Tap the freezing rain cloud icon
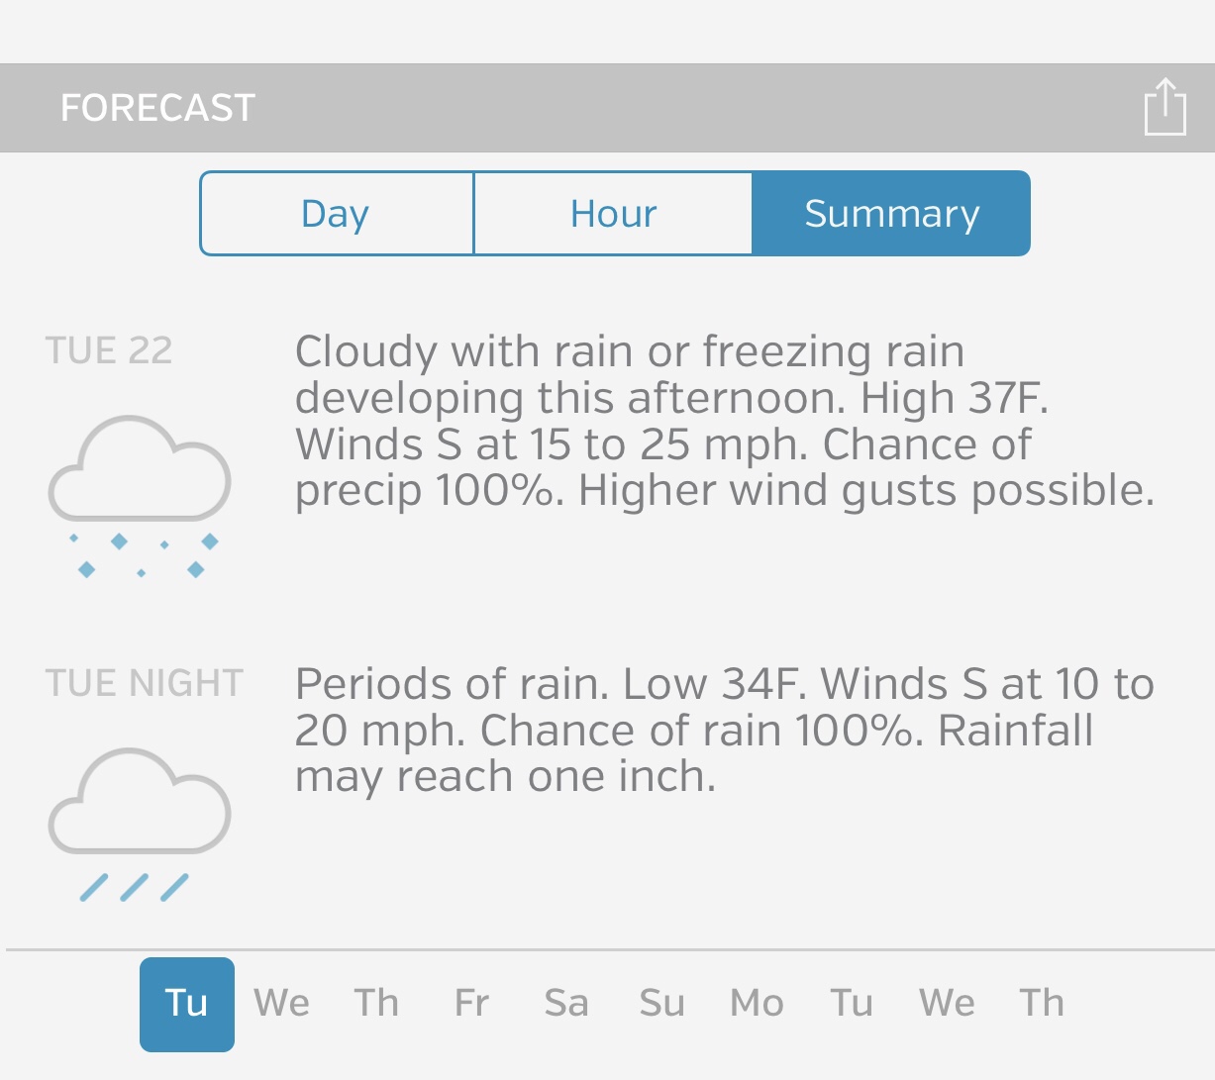Viewport: 1215px width, 1080px height. click(x=140, y=496)
